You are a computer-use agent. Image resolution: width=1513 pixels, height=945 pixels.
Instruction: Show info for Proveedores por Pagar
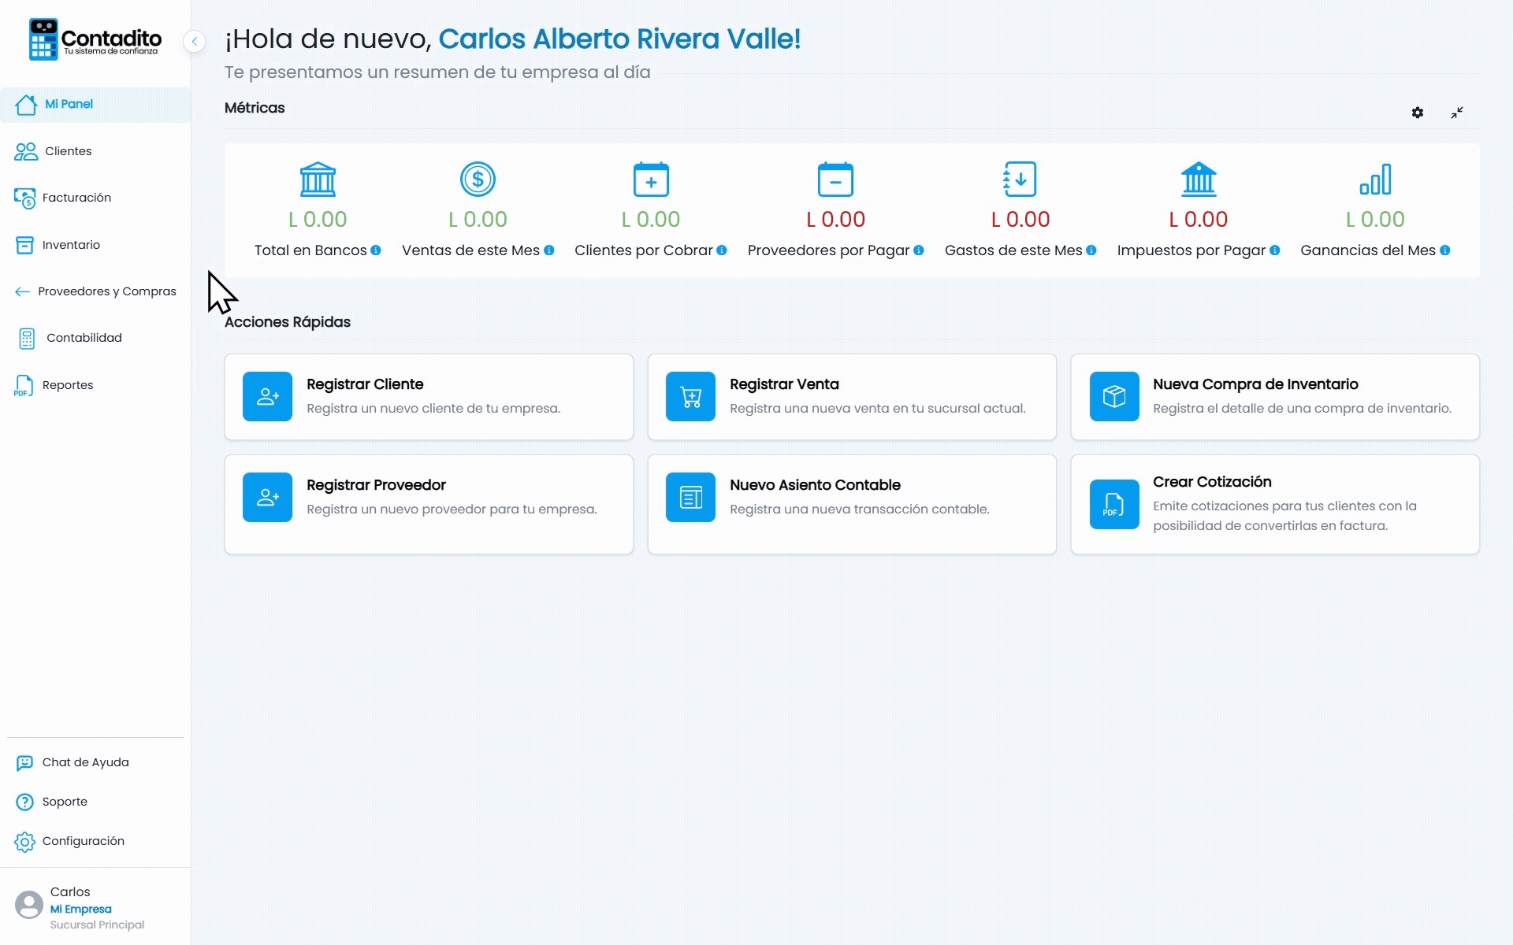pyautogui.click(x=919, y=250)
